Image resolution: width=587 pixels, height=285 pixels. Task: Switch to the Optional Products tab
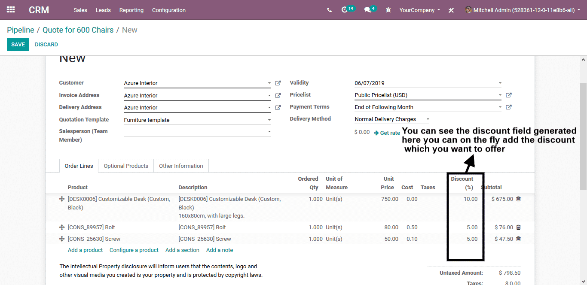pyautogui.click(x=126, y=166)
